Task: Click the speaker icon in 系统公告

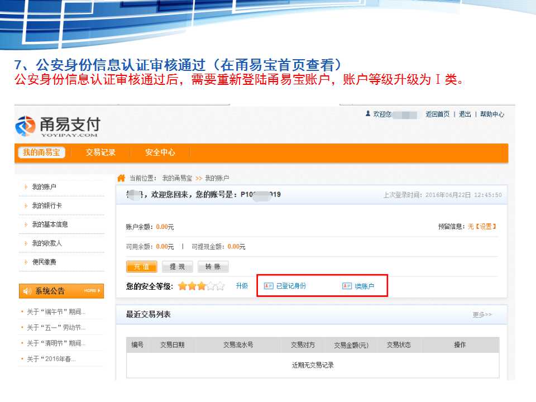Action: click(27, 291)
